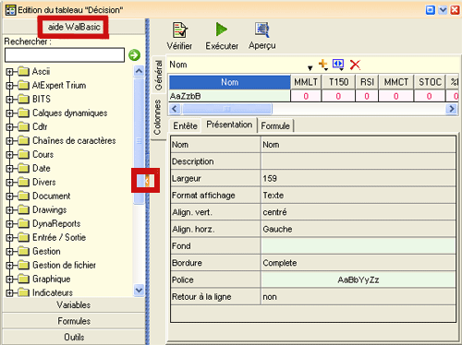Expand the Calques dynamiques folder
Image resolution: width=462 pixels, height=345 pixels.
coord(9,113)
